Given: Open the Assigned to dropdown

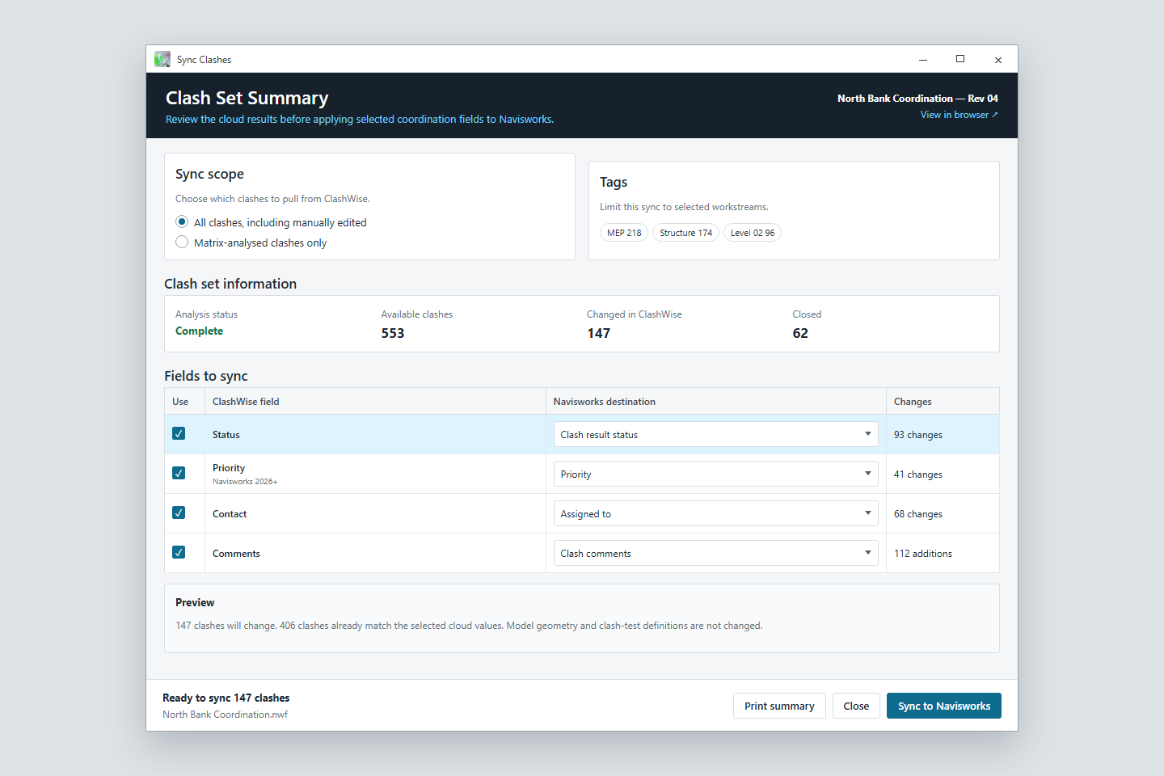Looking at the screenshot, I should coord(715,513).
